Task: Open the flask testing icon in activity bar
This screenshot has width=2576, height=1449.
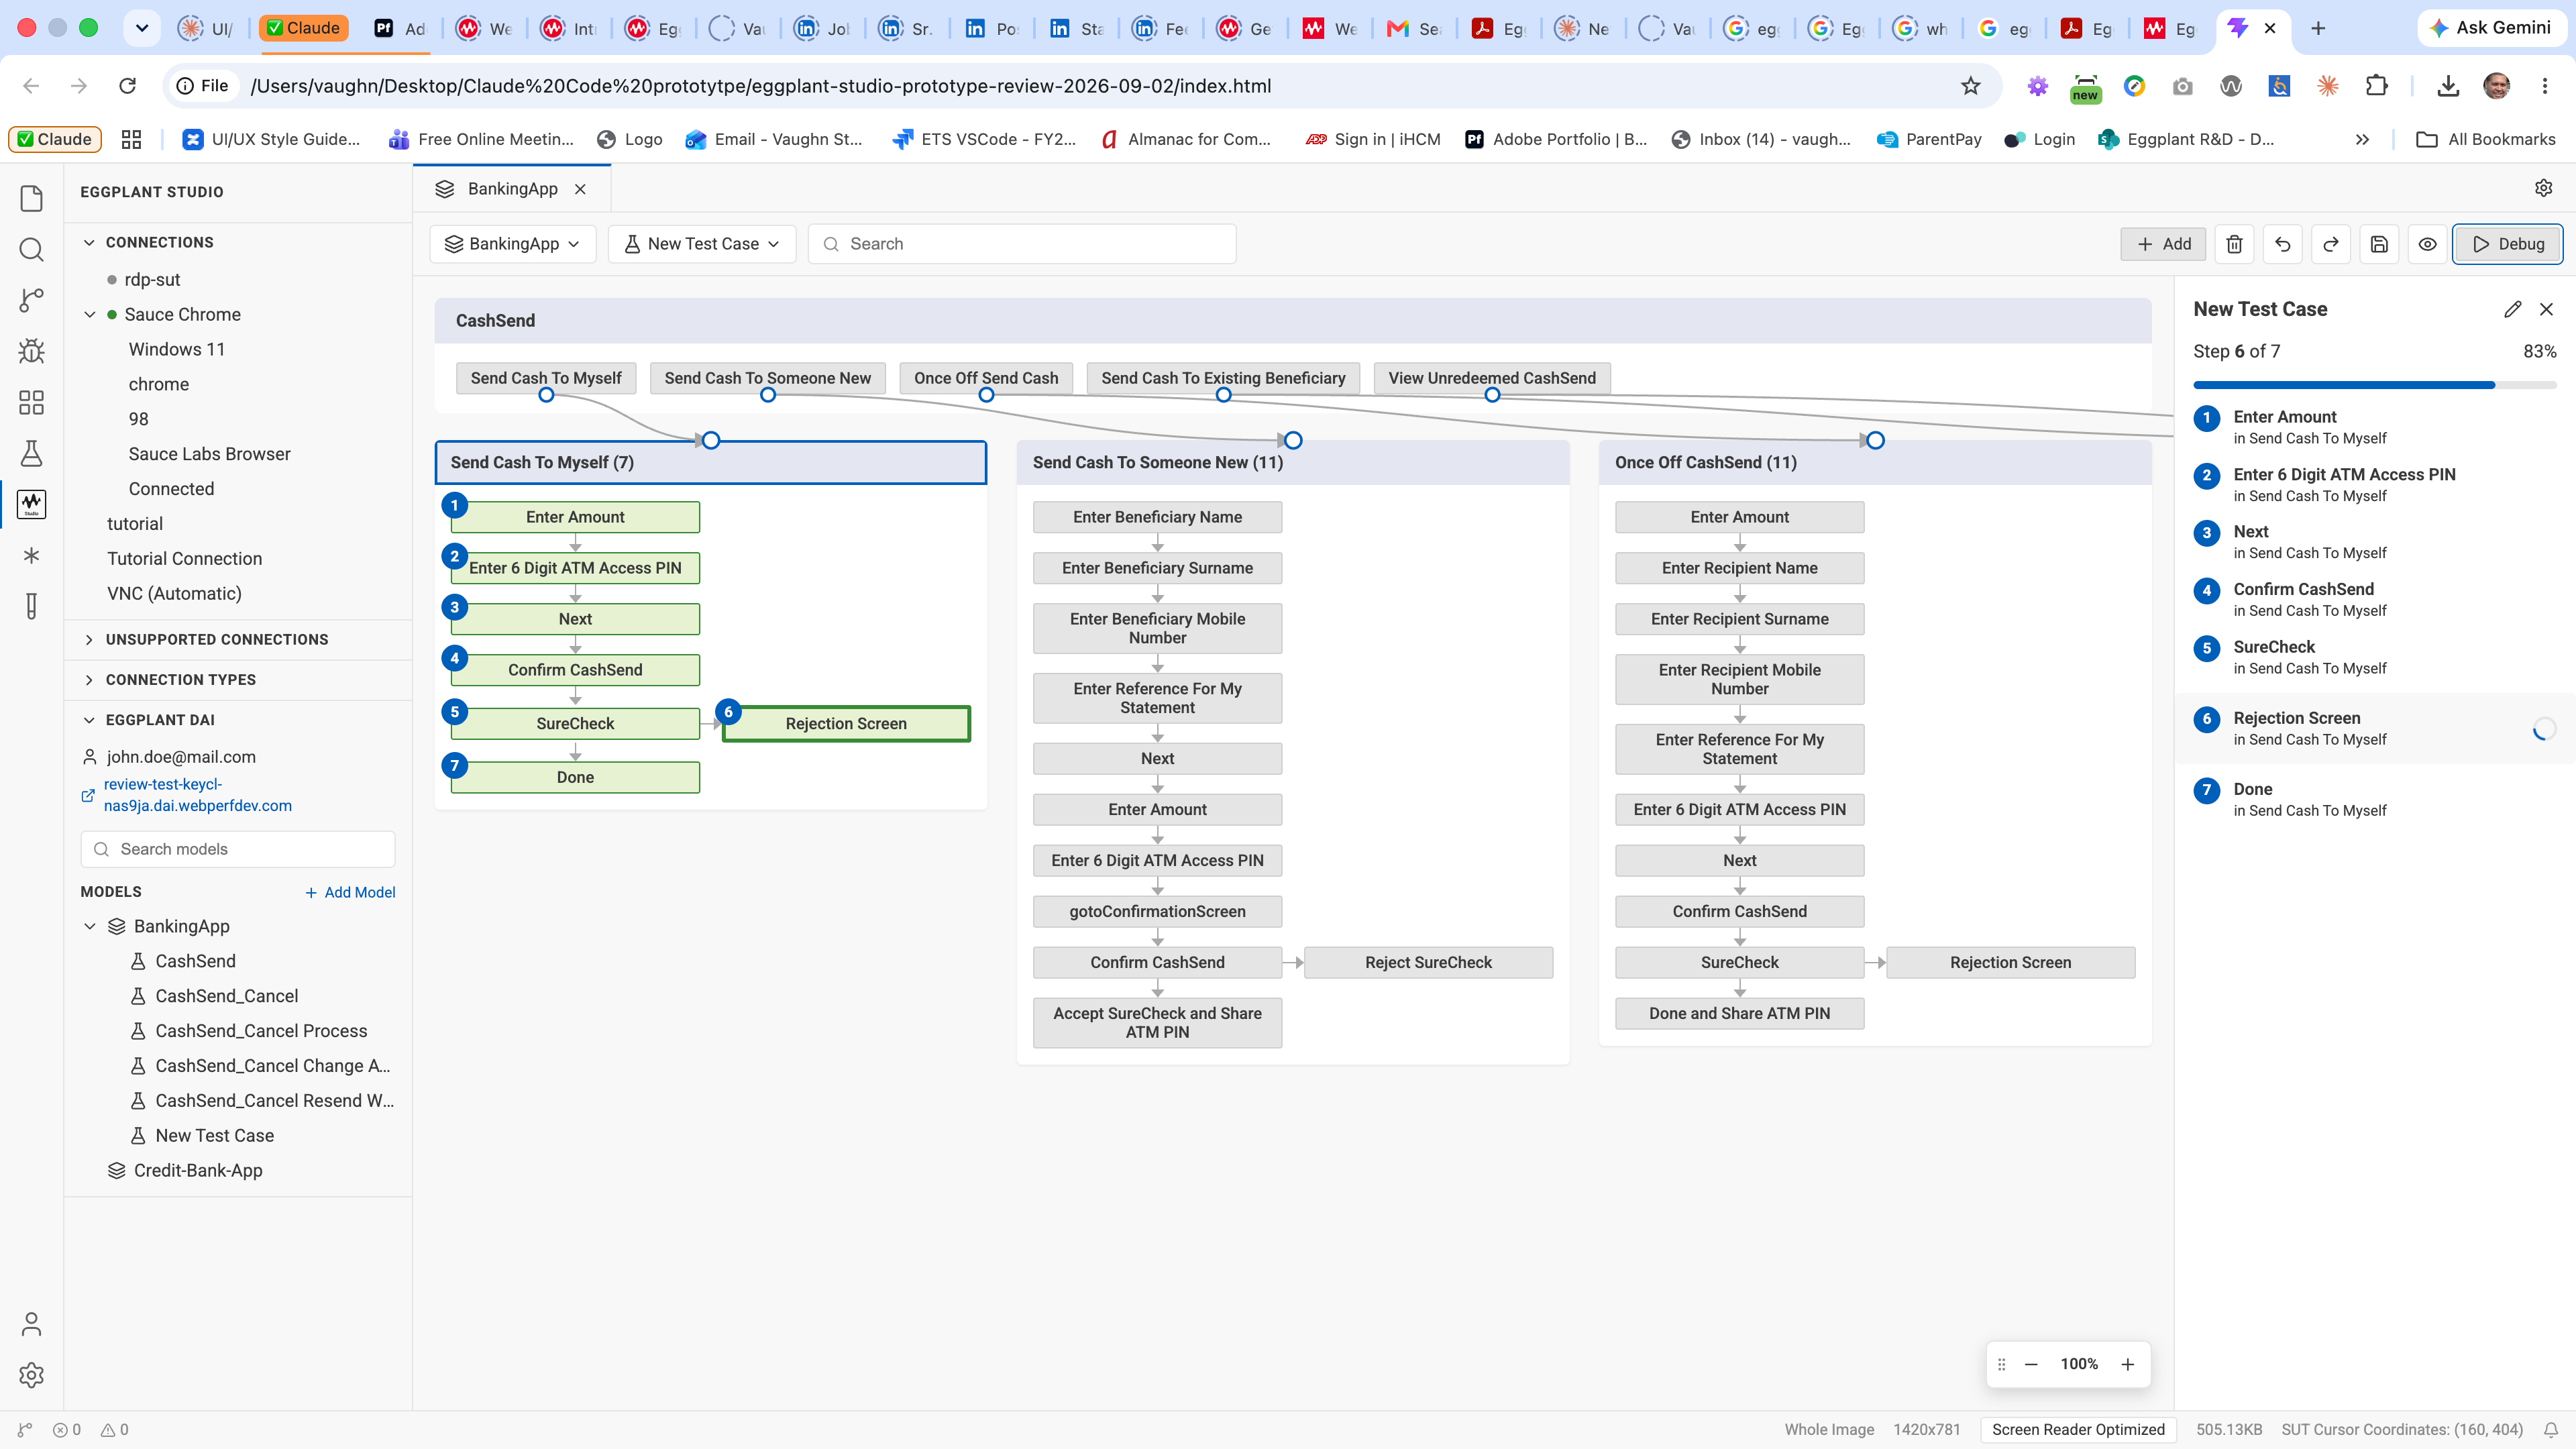Action: coord(31,453)
